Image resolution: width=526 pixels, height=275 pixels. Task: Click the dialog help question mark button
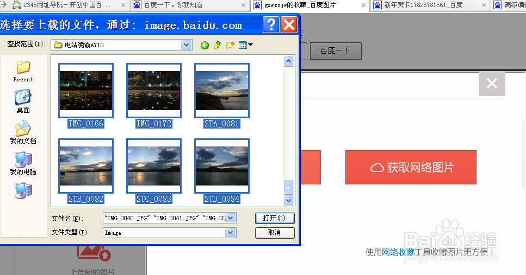pyautogui.click(x=271, y=25)
